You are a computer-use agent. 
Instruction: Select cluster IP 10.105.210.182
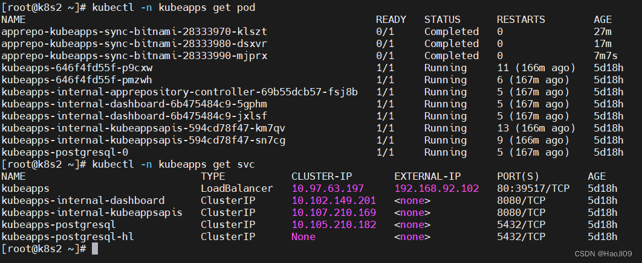coord(334,225)
